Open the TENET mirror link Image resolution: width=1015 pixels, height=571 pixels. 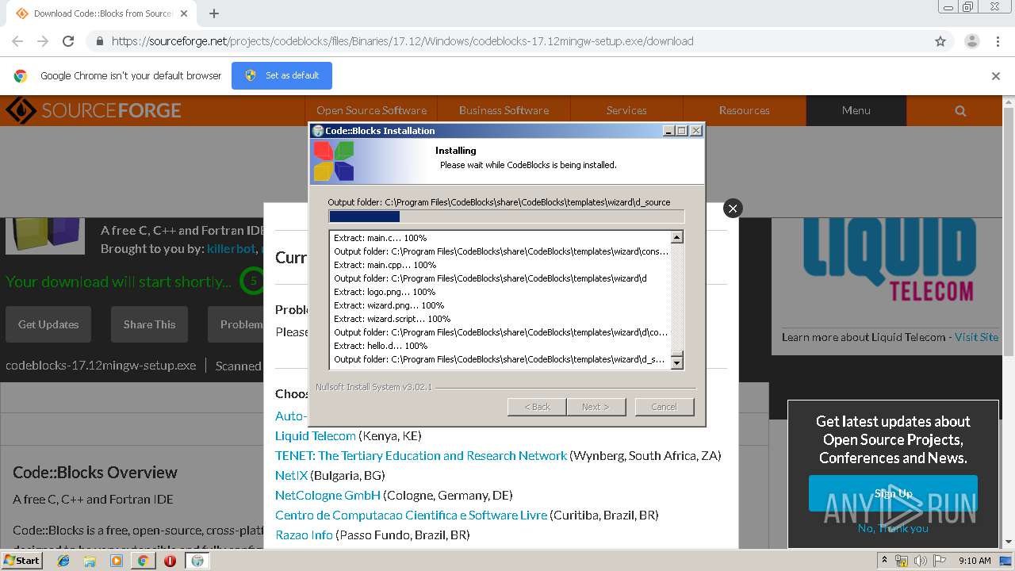click(x=421, y=455)
